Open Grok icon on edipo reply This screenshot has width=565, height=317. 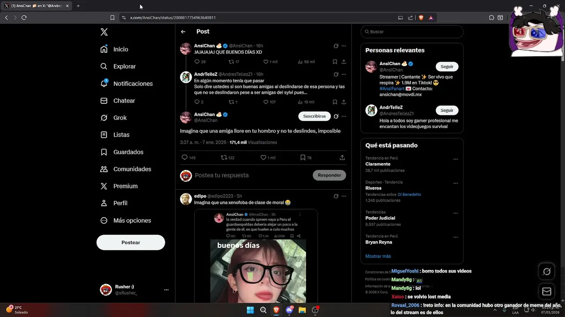point(336,196)
